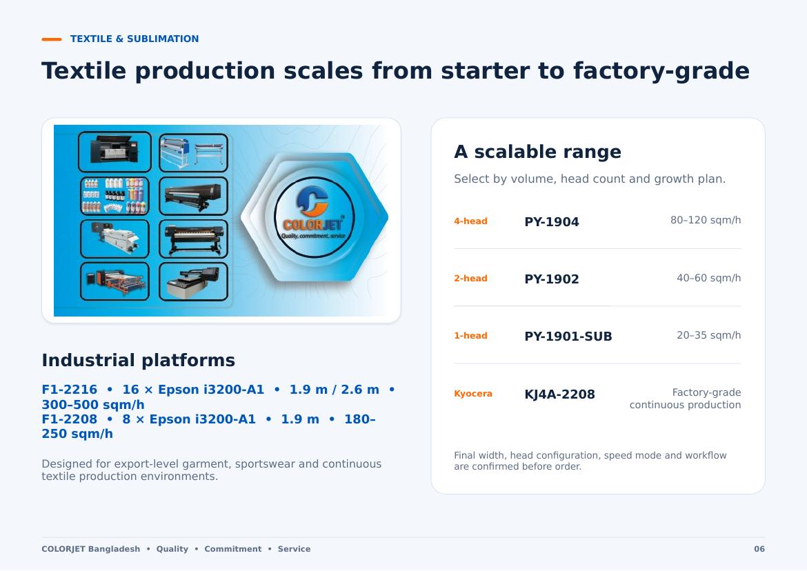
Task: Click the F1-2216 specification line
Action: (x=218, y=397)
